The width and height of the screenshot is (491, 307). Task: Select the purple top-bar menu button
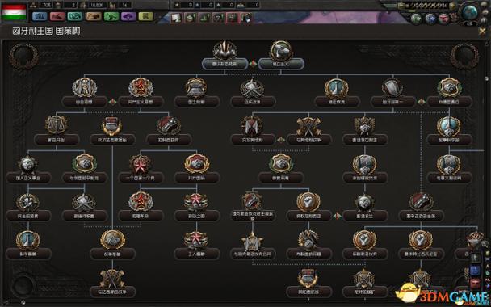128,16
